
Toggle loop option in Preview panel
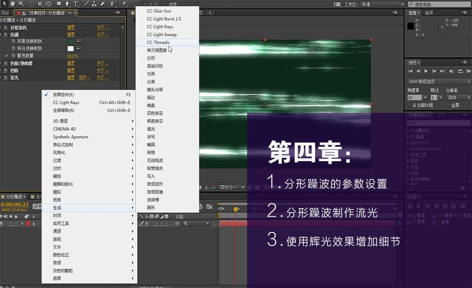click(x=461, y=71)
